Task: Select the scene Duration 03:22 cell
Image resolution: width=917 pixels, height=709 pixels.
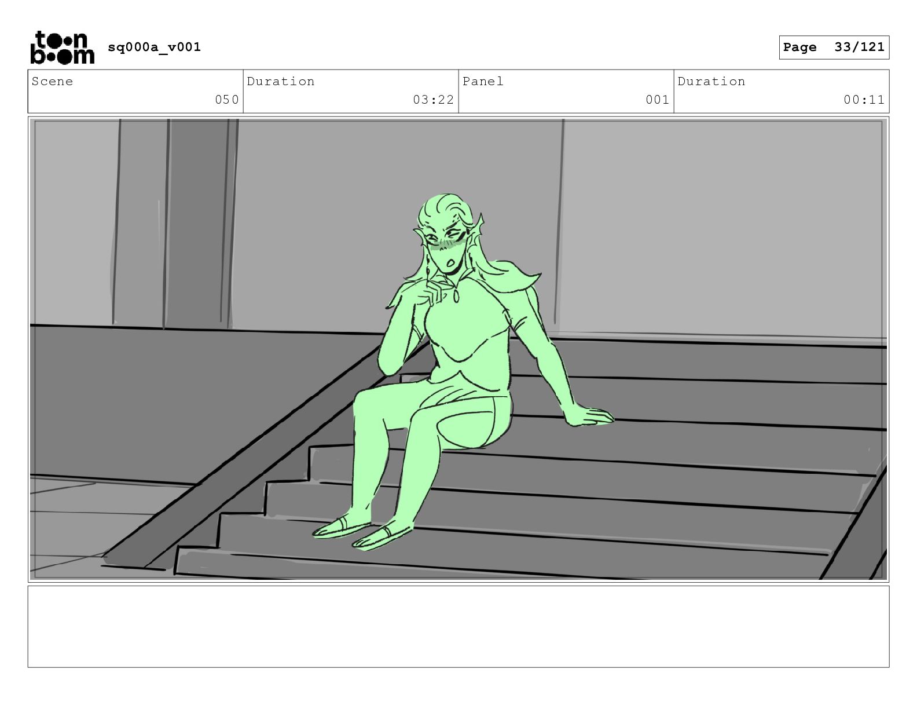Action: (351, 92)
